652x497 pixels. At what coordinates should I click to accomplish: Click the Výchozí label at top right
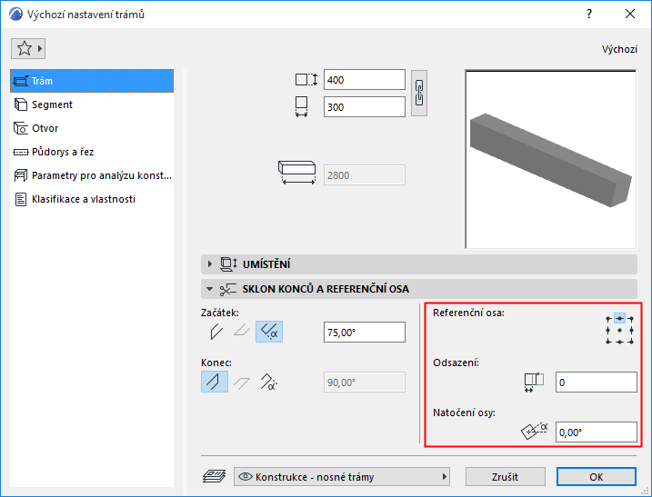pos(619,49)
